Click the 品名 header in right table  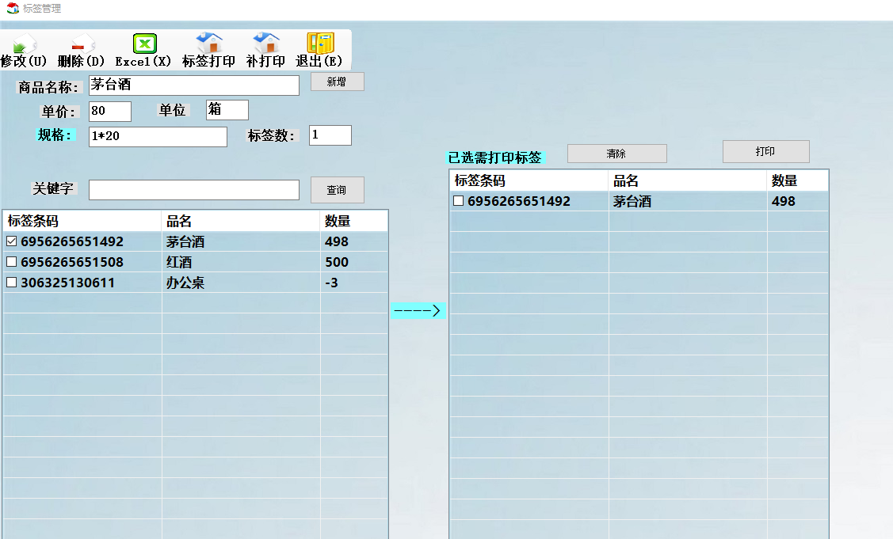[x=688, y=180]
